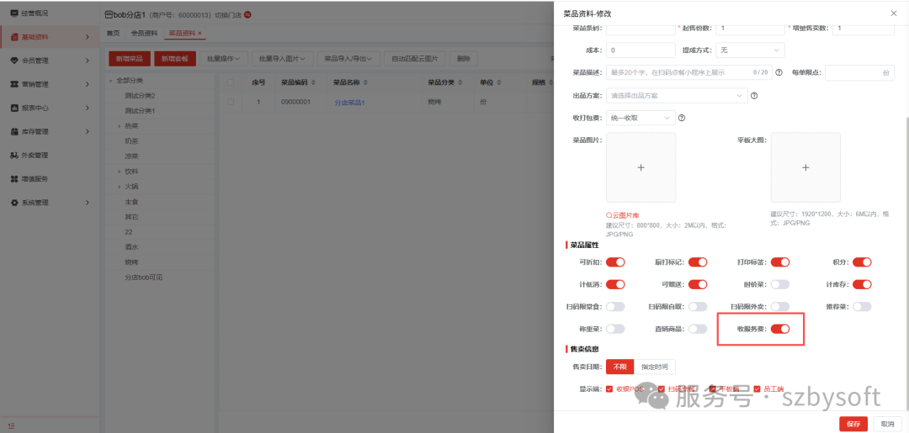Click the 增值服务 sidebar icon
909x433 pixels.
(x=14, y=179)
